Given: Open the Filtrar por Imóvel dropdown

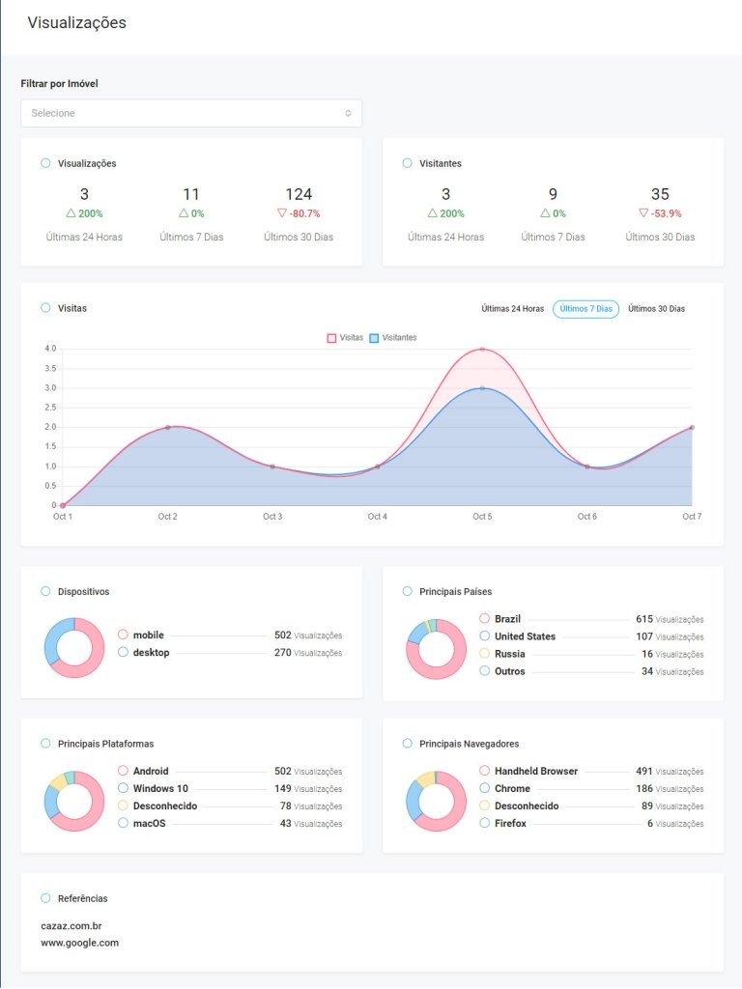Looking at the screenshot, I should click(190, 113).
